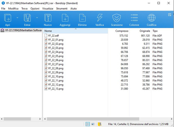Expand the Apri dropdown arrow
Screen dimensions: 174x127
point(17,18)
